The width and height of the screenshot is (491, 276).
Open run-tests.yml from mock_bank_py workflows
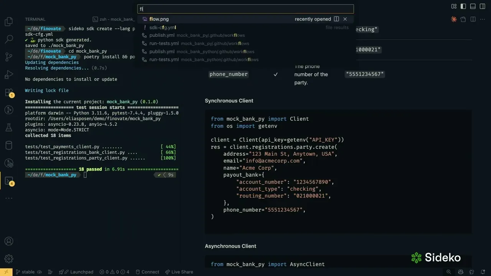click(x=245, y=43)
